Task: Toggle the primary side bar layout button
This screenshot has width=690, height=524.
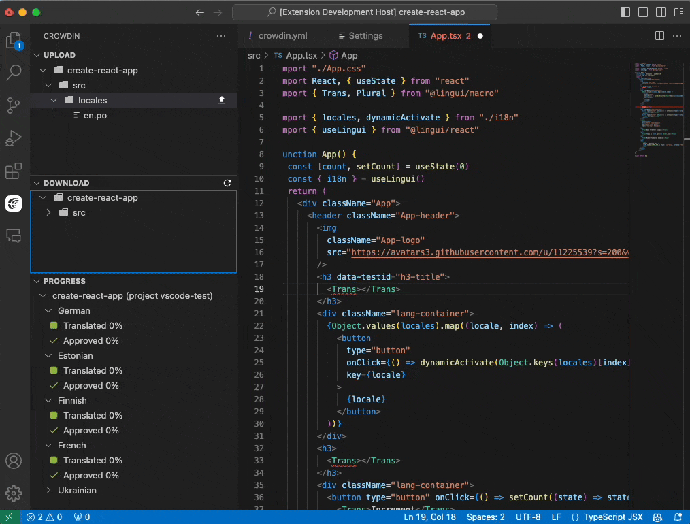Action: [x=625, y=12]
